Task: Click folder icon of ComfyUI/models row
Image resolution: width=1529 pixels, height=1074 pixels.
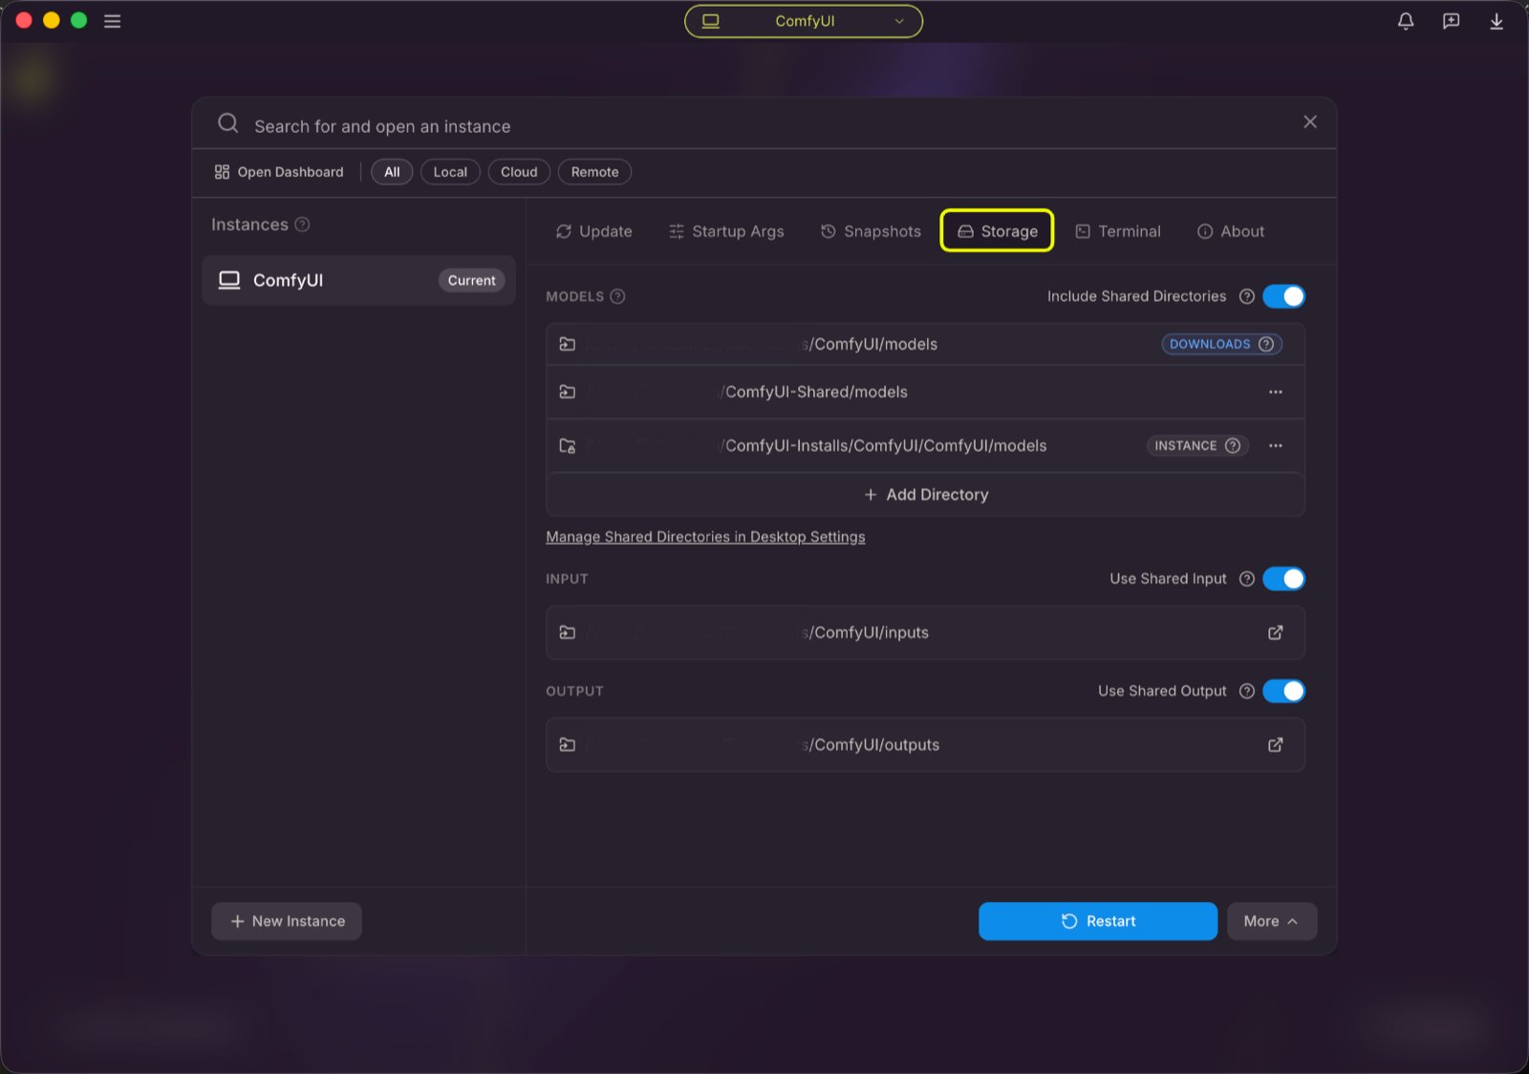Action: click(567, 344)
